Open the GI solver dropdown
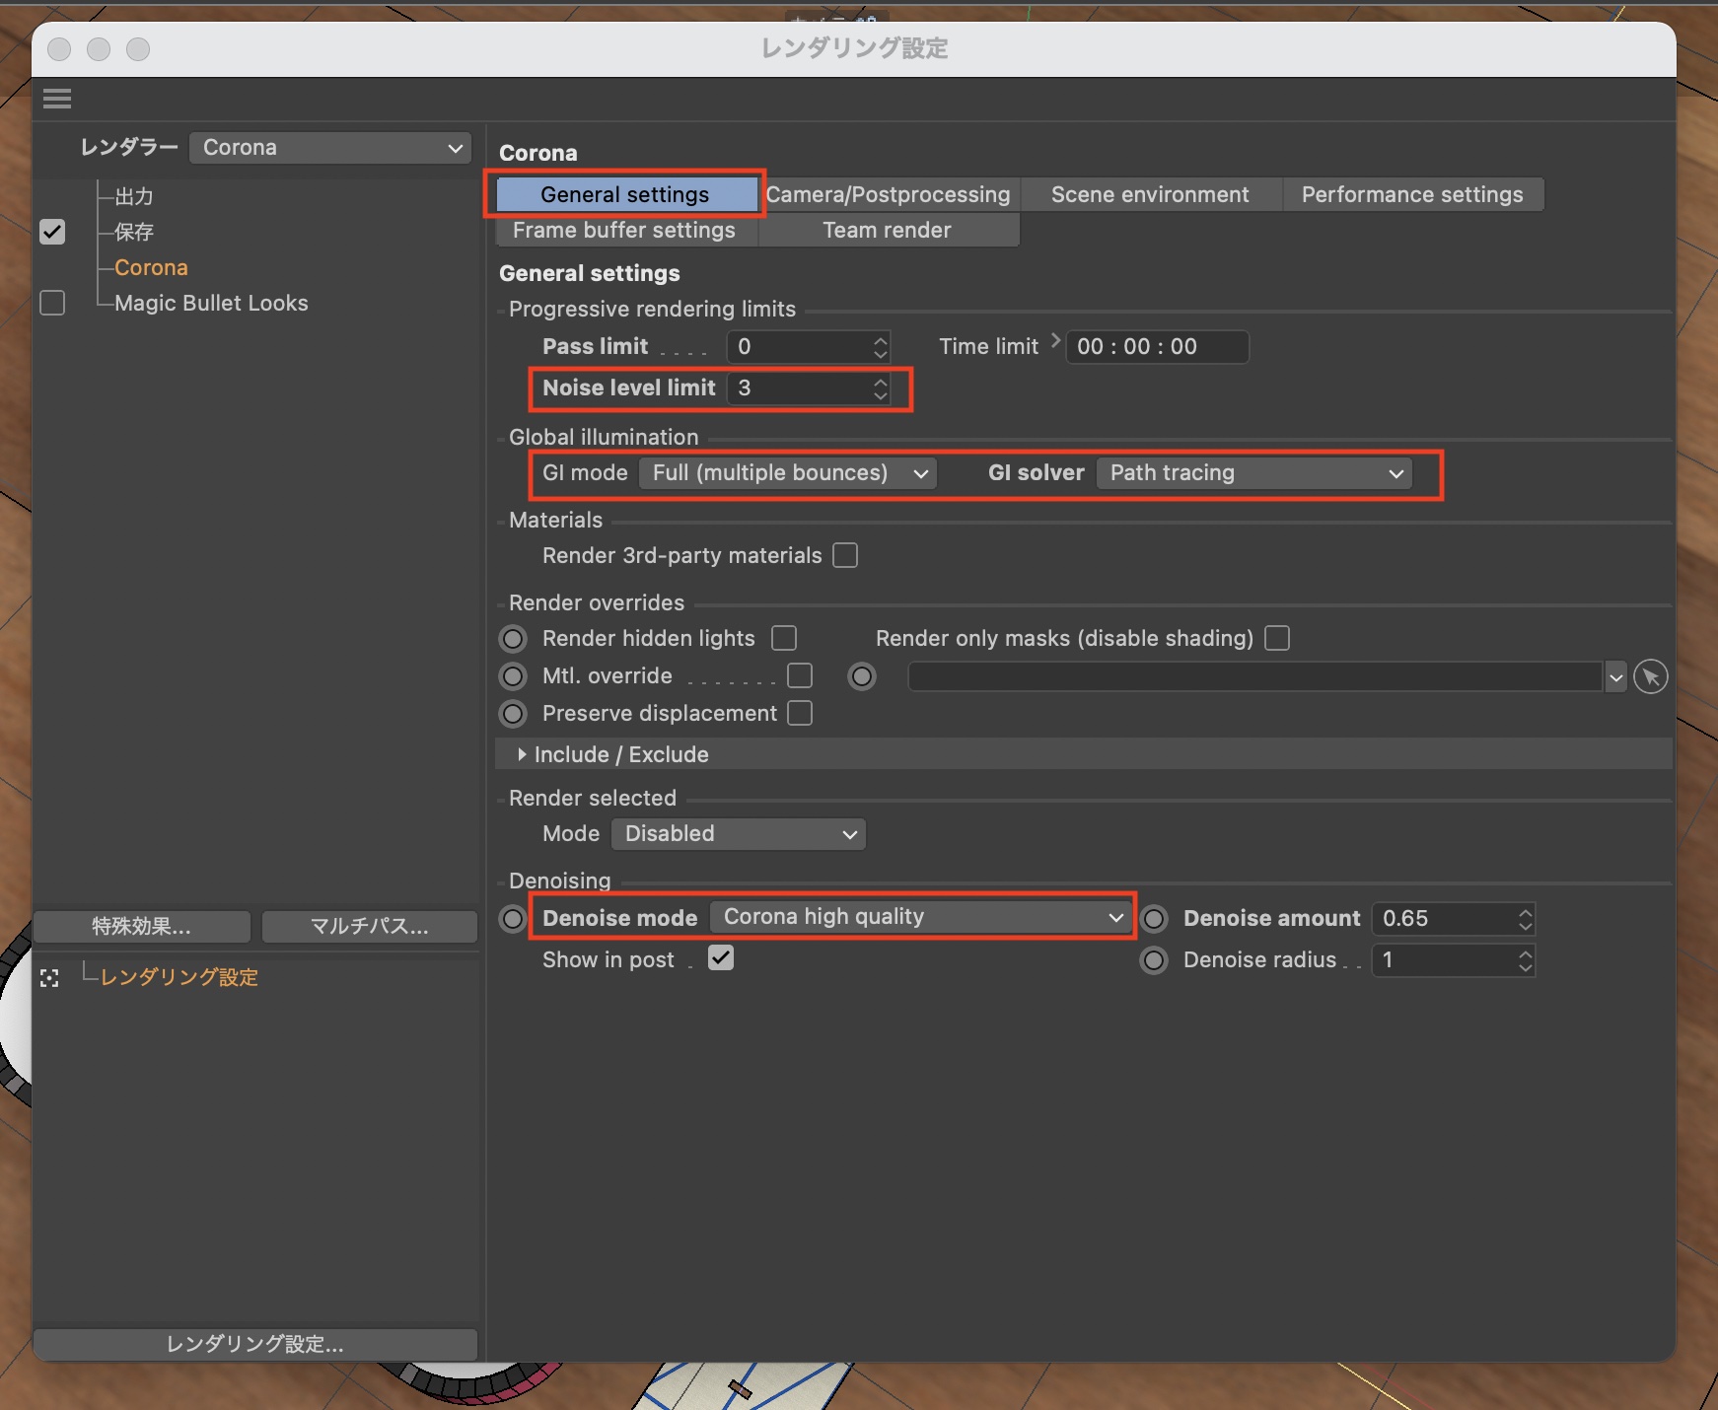 pos(1253,473)
